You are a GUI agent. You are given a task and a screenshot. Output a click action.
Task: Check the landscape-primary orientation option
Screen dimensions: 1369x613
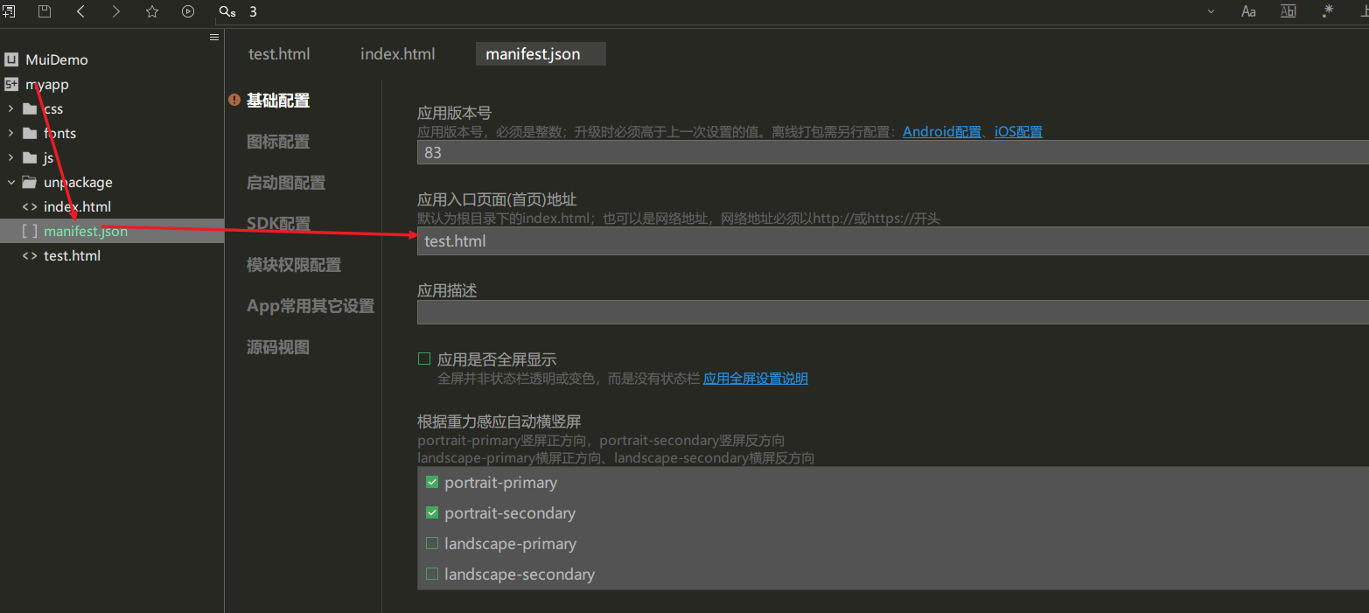pyautogui.click(x=431, y=543)
